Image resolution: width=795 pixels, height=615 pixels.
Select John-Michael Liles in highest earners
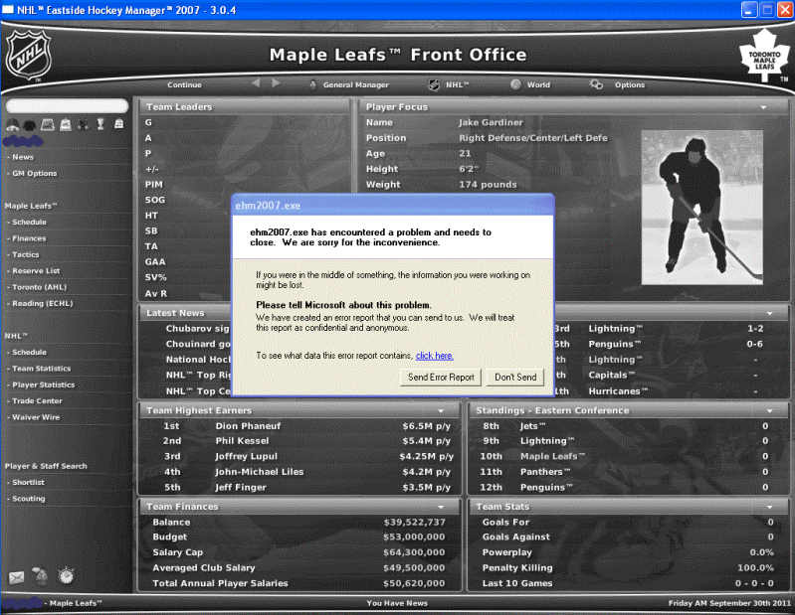[x=259, y=472]
